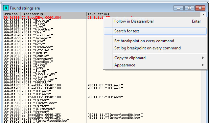Select ASCII "Cardinal" row
The image size is (209, 123).
(53, 50)
